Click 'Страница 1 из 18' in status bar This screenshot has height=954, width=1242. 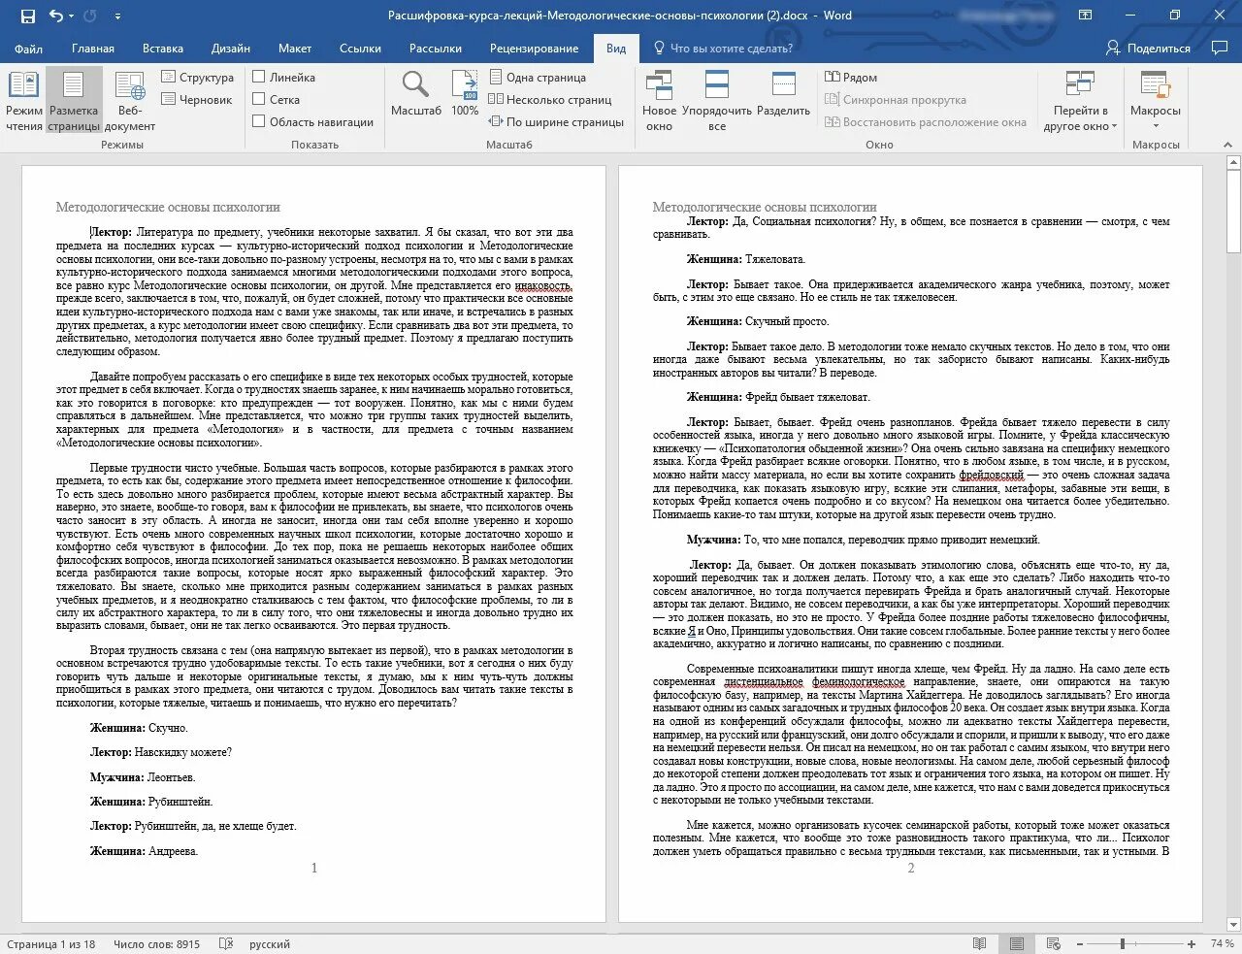click(50, 944)
